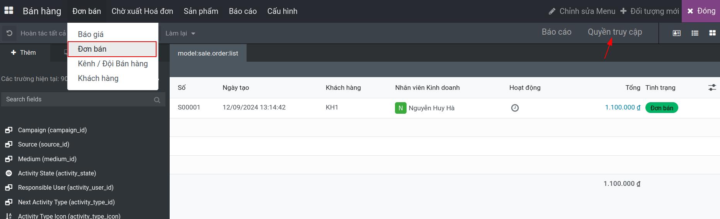720x219 pixels.
Task: Click customer KH1 cell
Action: tap(332, 107)
